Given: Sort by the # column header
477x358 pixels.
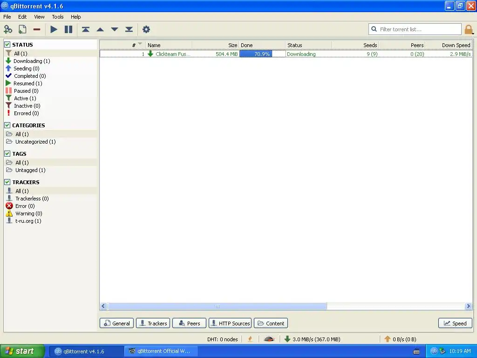Looking at the screenshot, I should point(123,45).
